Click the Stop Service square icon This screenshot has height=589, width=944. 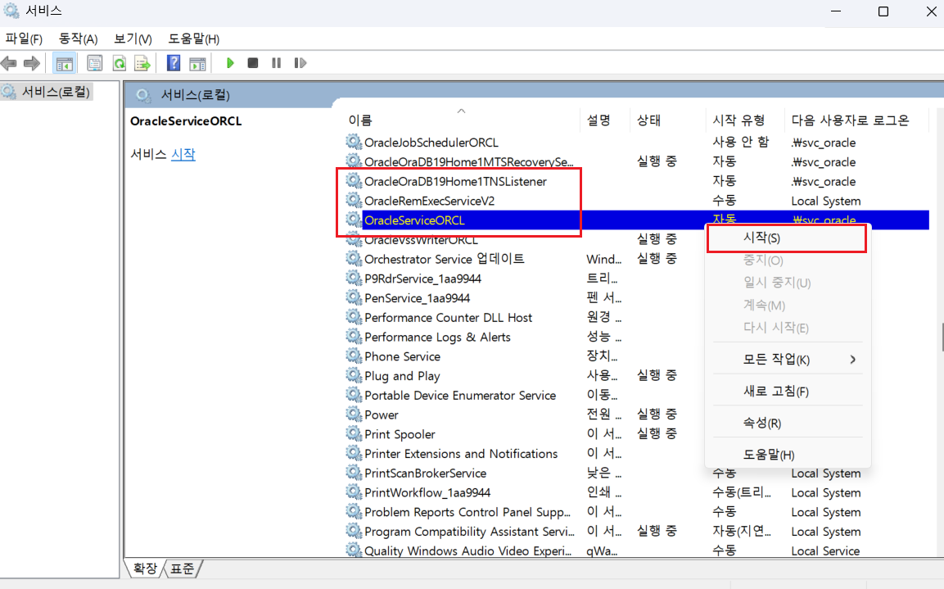point(253,62)
